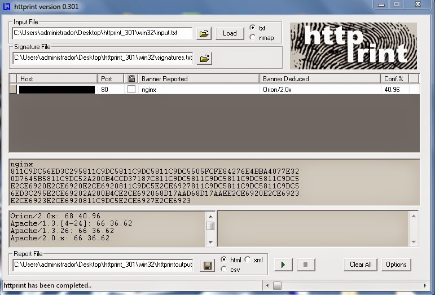Choose the xml report format option
The image size is (435, 295).
coord(248,259)
